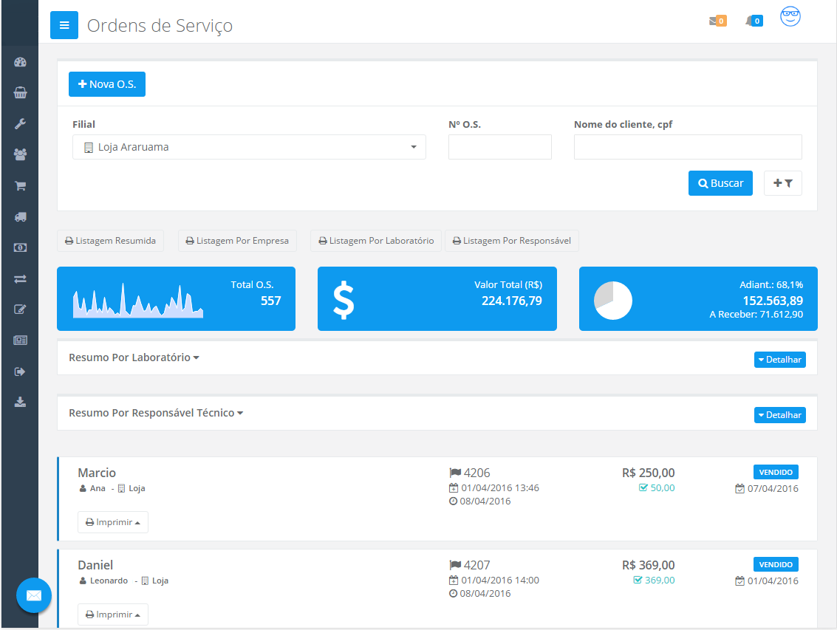837x630 pixels.
Task: Click the R$ 369,00 order value
Action: 648,566
